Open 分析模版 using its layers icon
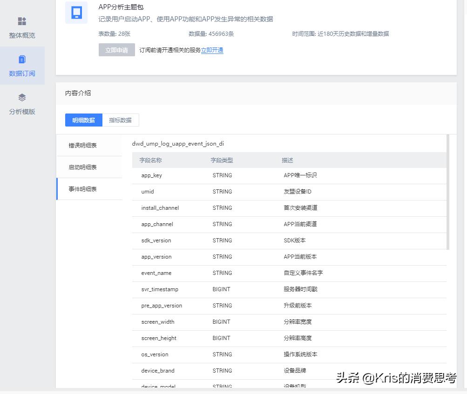This screenshot has height=394, width=467. (21, 98)
